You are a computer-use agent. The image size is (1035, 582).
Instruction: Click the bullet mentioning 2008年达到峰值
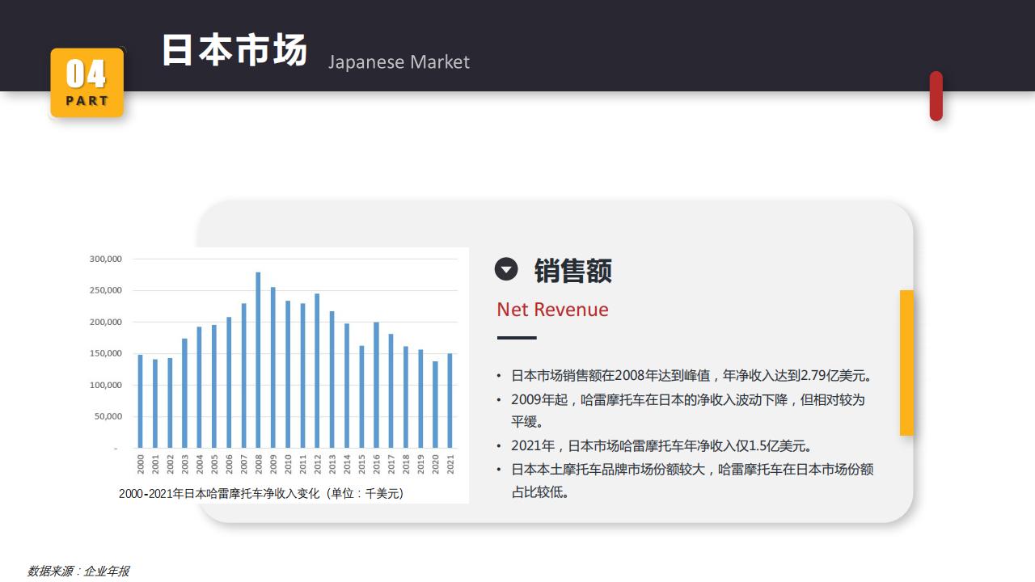(685, 376)
